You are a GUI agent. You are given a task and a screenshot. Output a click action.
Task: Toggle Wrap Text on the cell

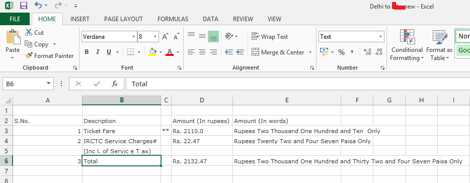(270, 37)
